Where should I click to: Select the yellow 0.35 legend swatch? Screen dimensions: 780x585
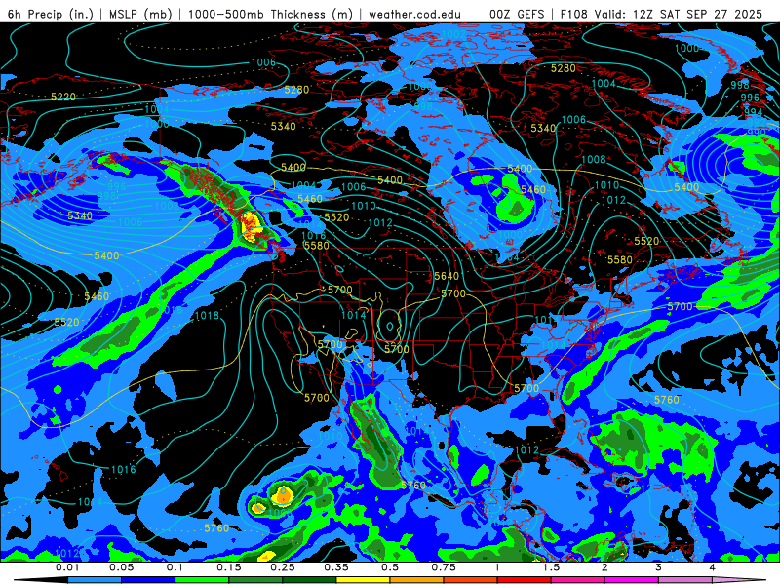[x=363, y=580]
